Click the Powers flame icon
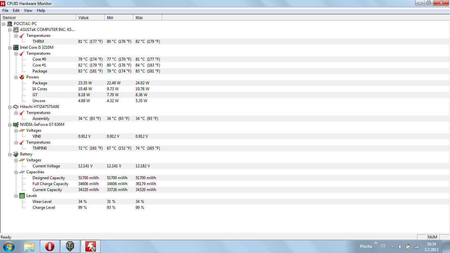The image size is (450, 253). [x=22, y=77]
